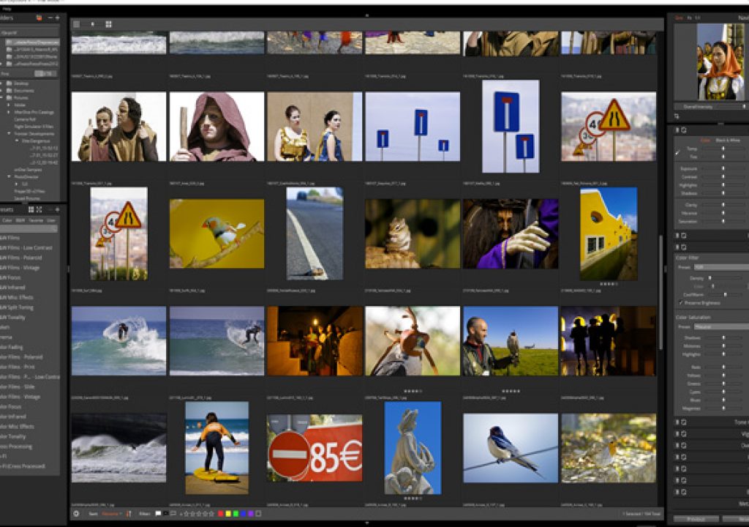Image resolution: width=749 pixels, height=527 pixels.
Task: Collapse bottom toolbar arrow below grid
Action: (x=367, y=523)
